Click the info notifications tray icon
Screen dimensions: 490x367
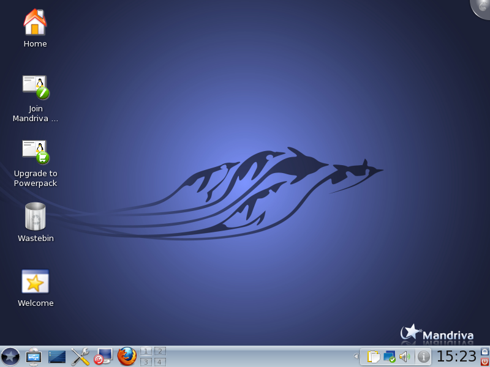click(423, 357)
